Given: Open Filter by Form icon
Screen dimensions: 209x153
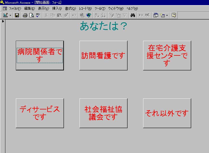Looking at the screenshot, I should (x=118, y=15).
